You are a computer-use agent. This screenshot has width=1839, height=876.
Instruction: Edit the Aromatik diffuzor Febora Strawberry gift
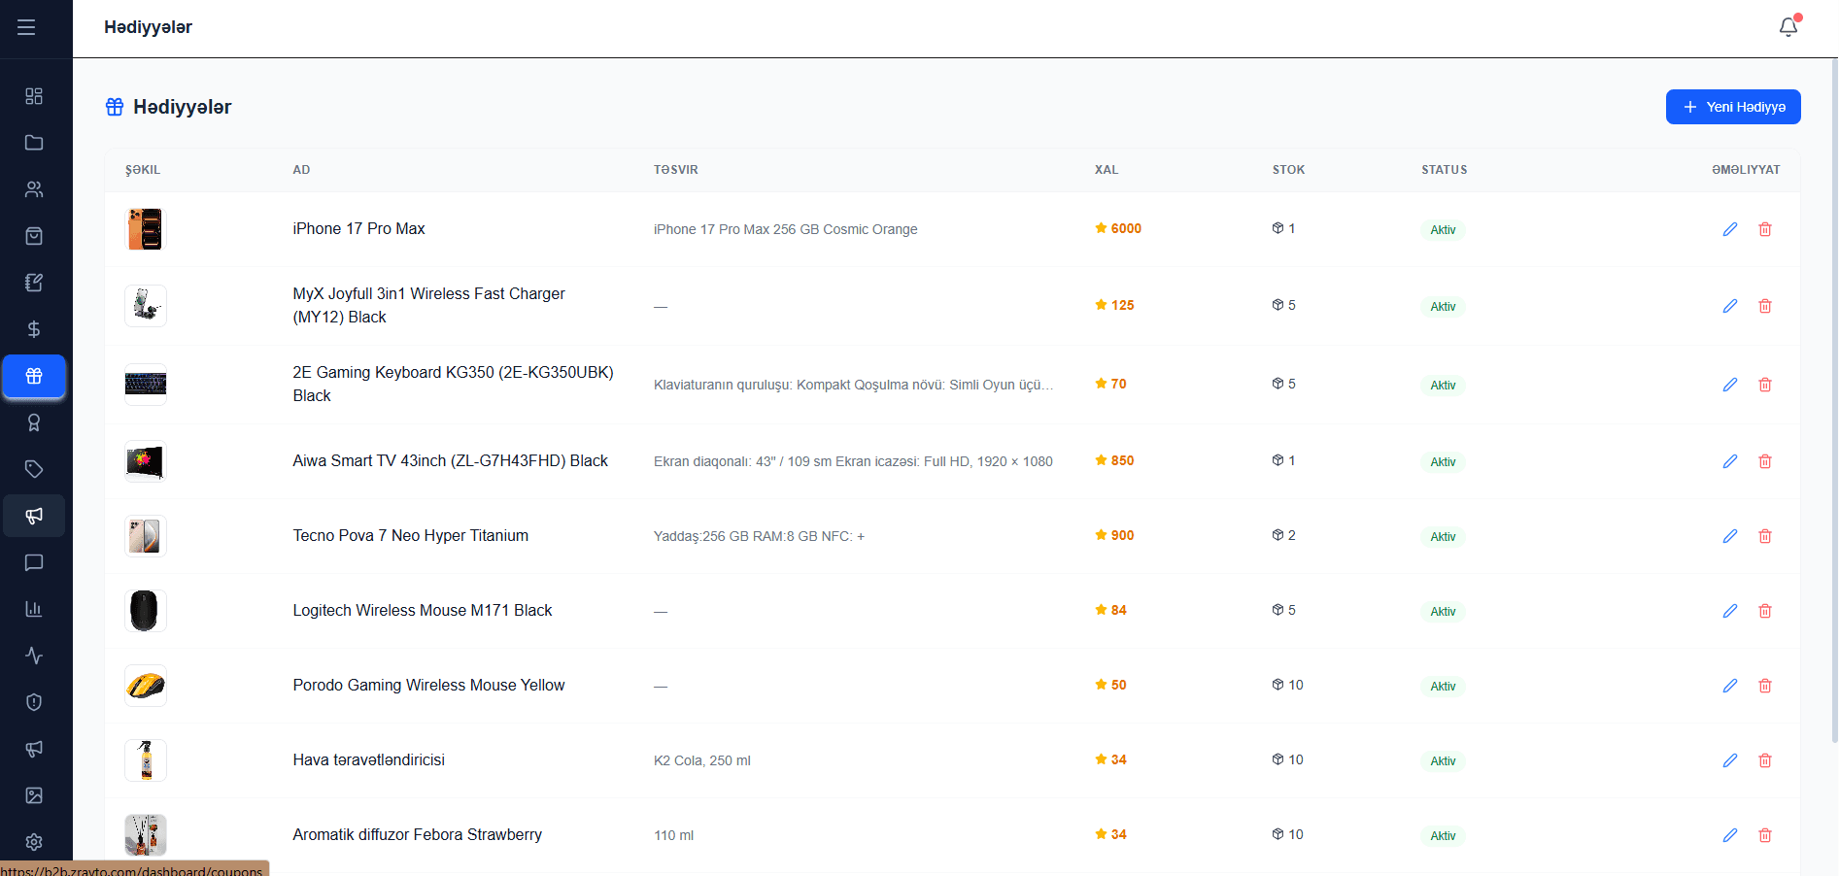tap(1730, 835)
